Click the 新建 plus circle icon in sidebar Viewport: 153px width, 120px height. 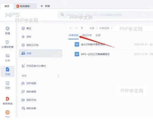point(7,29)
